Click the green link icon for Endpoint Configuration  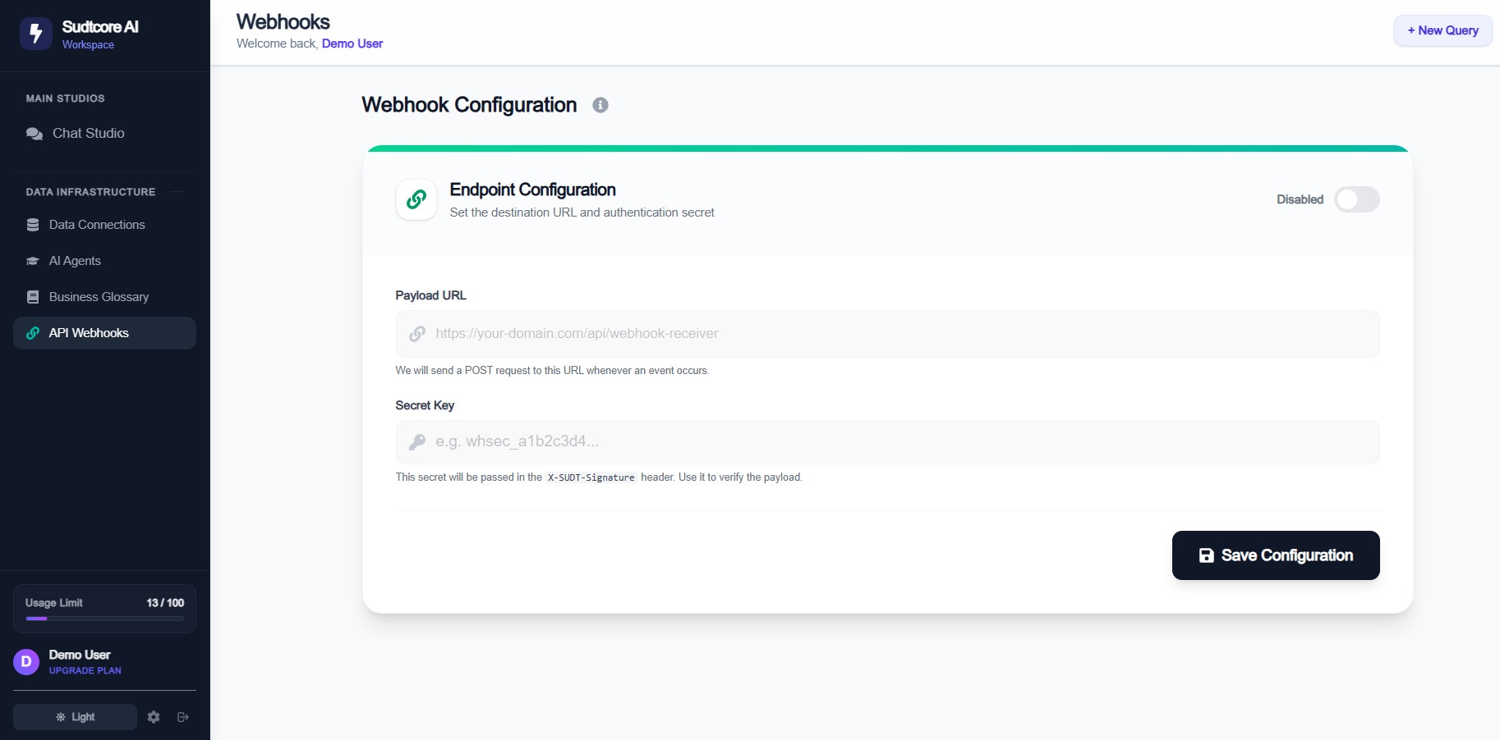coord(416,199)
